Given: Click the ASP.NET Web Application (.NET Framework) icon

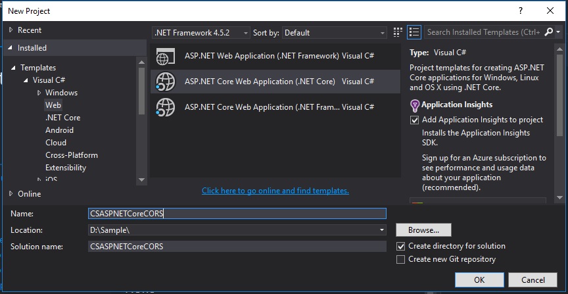Looking at the screenshot, I should coord(166,56).
